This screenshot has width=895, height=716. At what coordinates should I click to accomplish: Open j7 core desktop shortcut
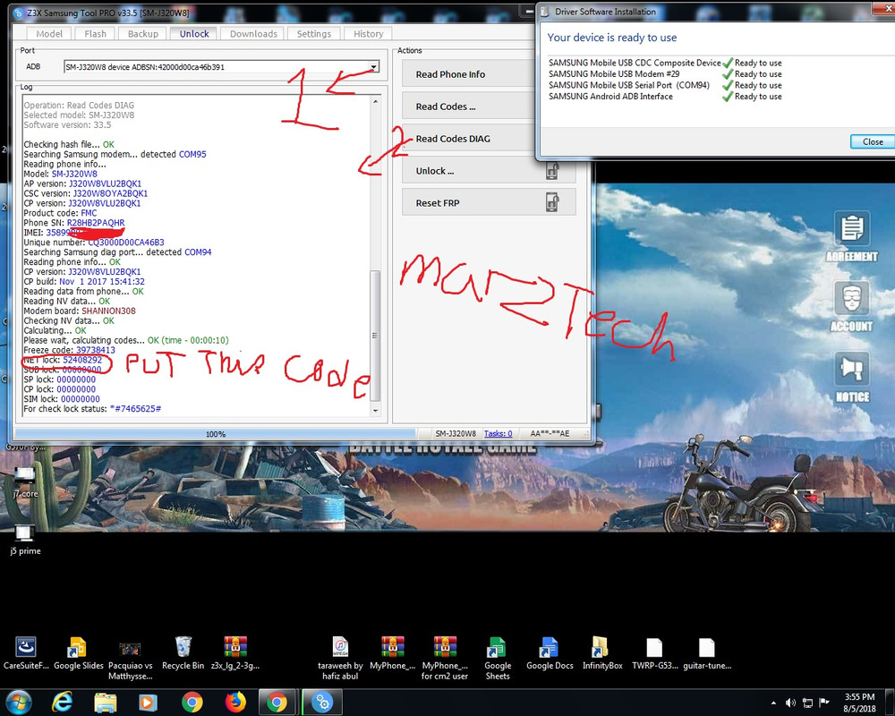pos(24,482)
